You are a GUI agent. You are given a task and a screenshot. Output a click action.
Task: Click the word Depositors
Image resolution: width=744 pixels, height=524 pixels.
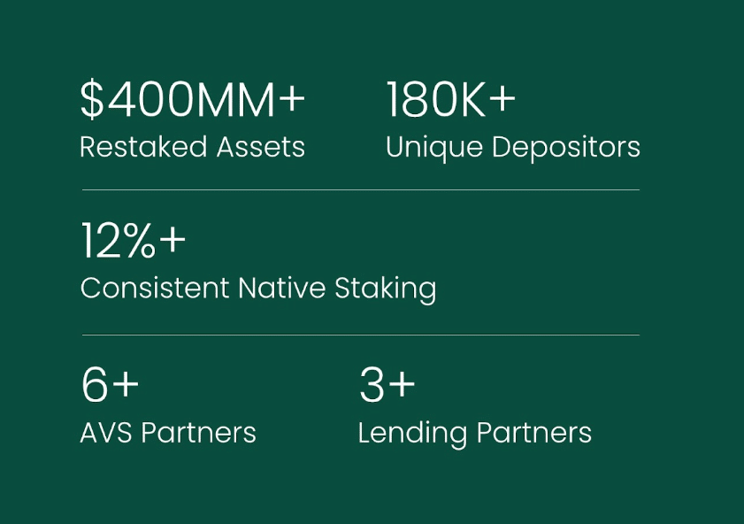point(566,148)
